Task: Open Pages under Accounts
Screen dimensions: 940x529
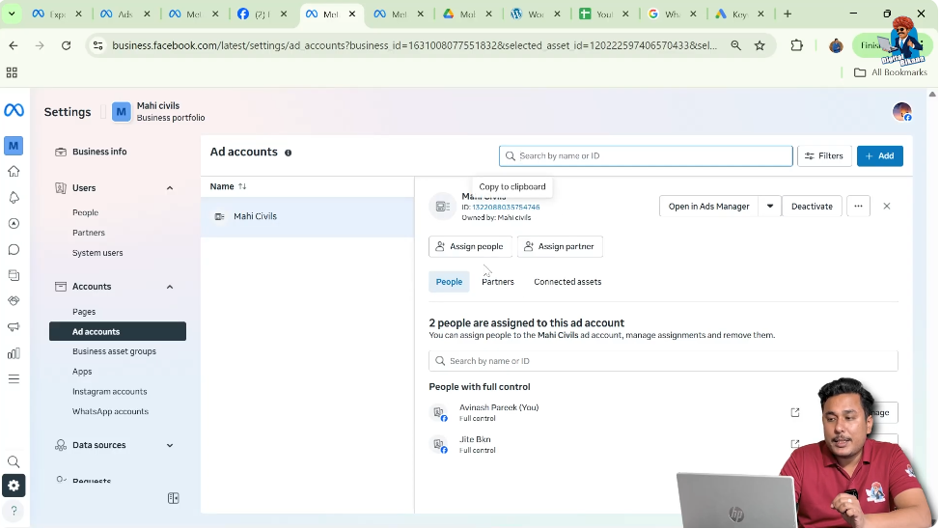Action: (84, 312)
